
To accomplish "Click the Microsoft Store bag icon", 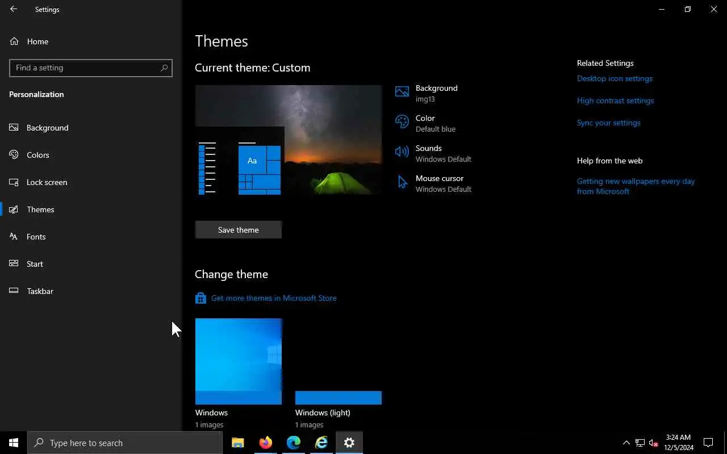I will point(200,298).
